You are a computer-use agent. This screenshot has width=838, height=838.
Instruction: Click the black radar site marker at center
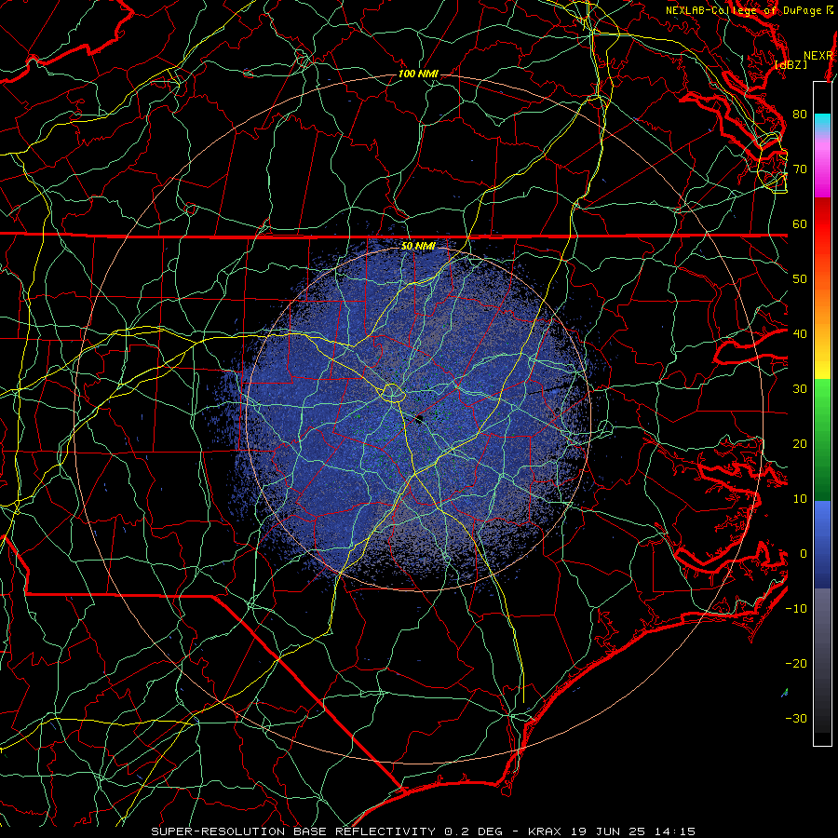coord(420,420)
